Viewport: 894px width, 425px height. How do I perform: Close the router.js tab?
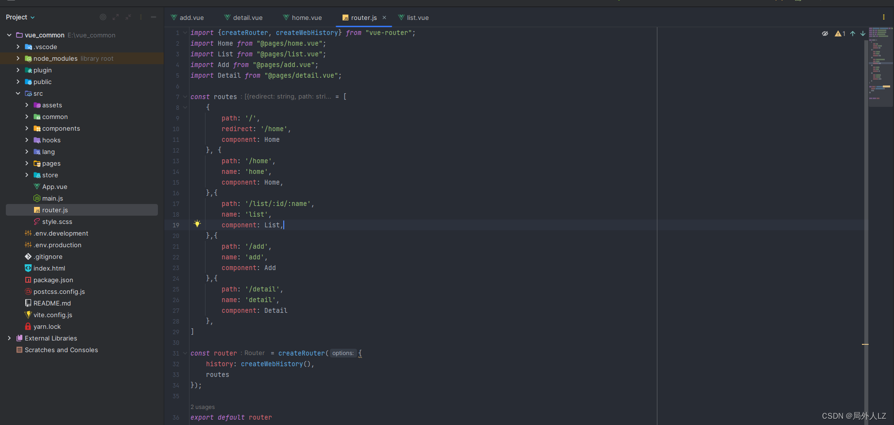[x=384, y=17]
